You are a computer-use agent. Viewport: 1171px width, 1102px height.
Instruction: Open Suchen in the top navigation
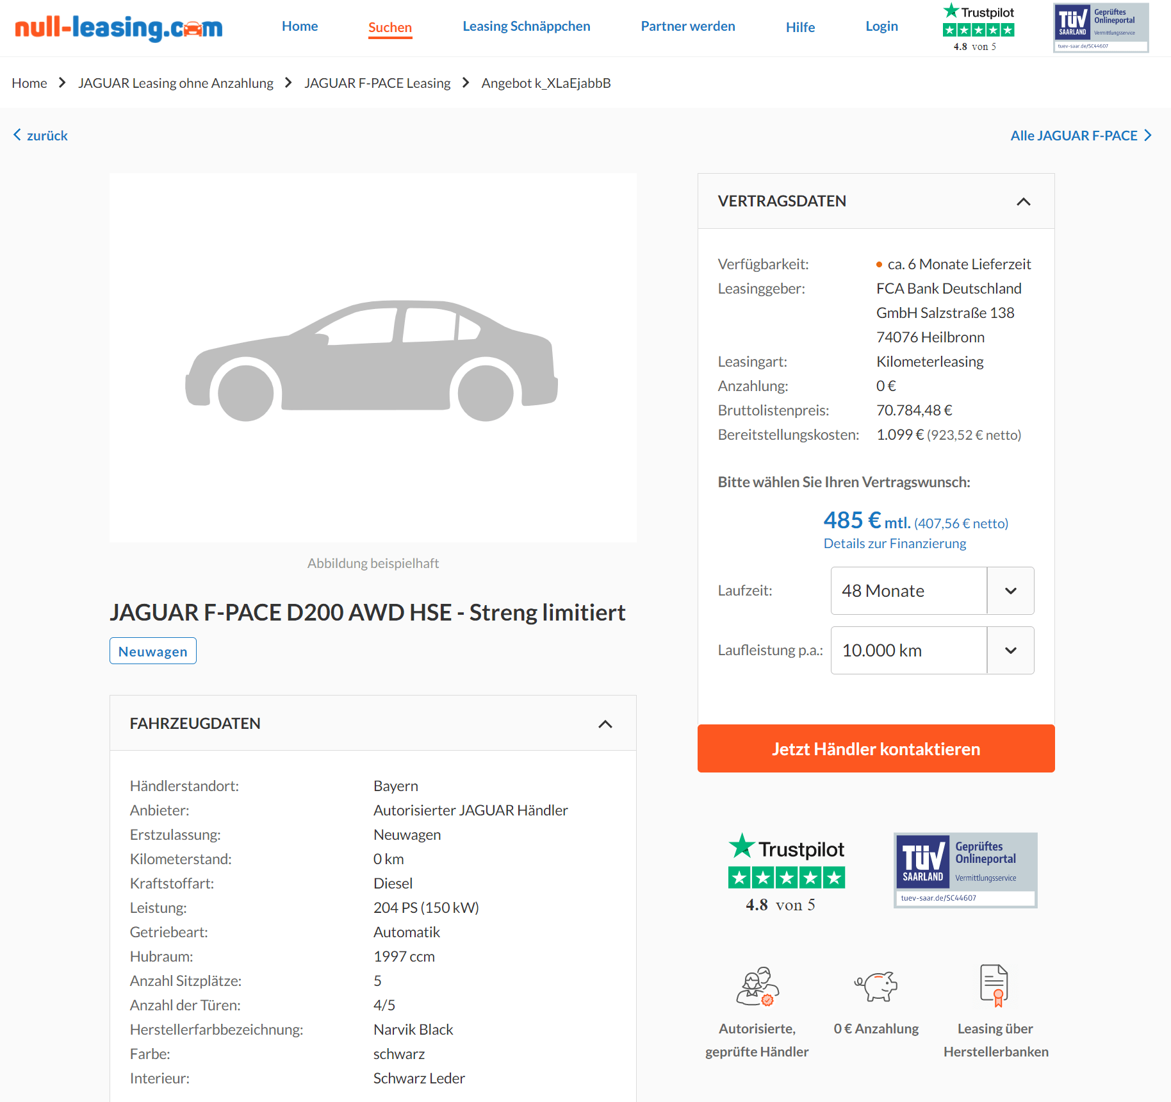[390, 28]
